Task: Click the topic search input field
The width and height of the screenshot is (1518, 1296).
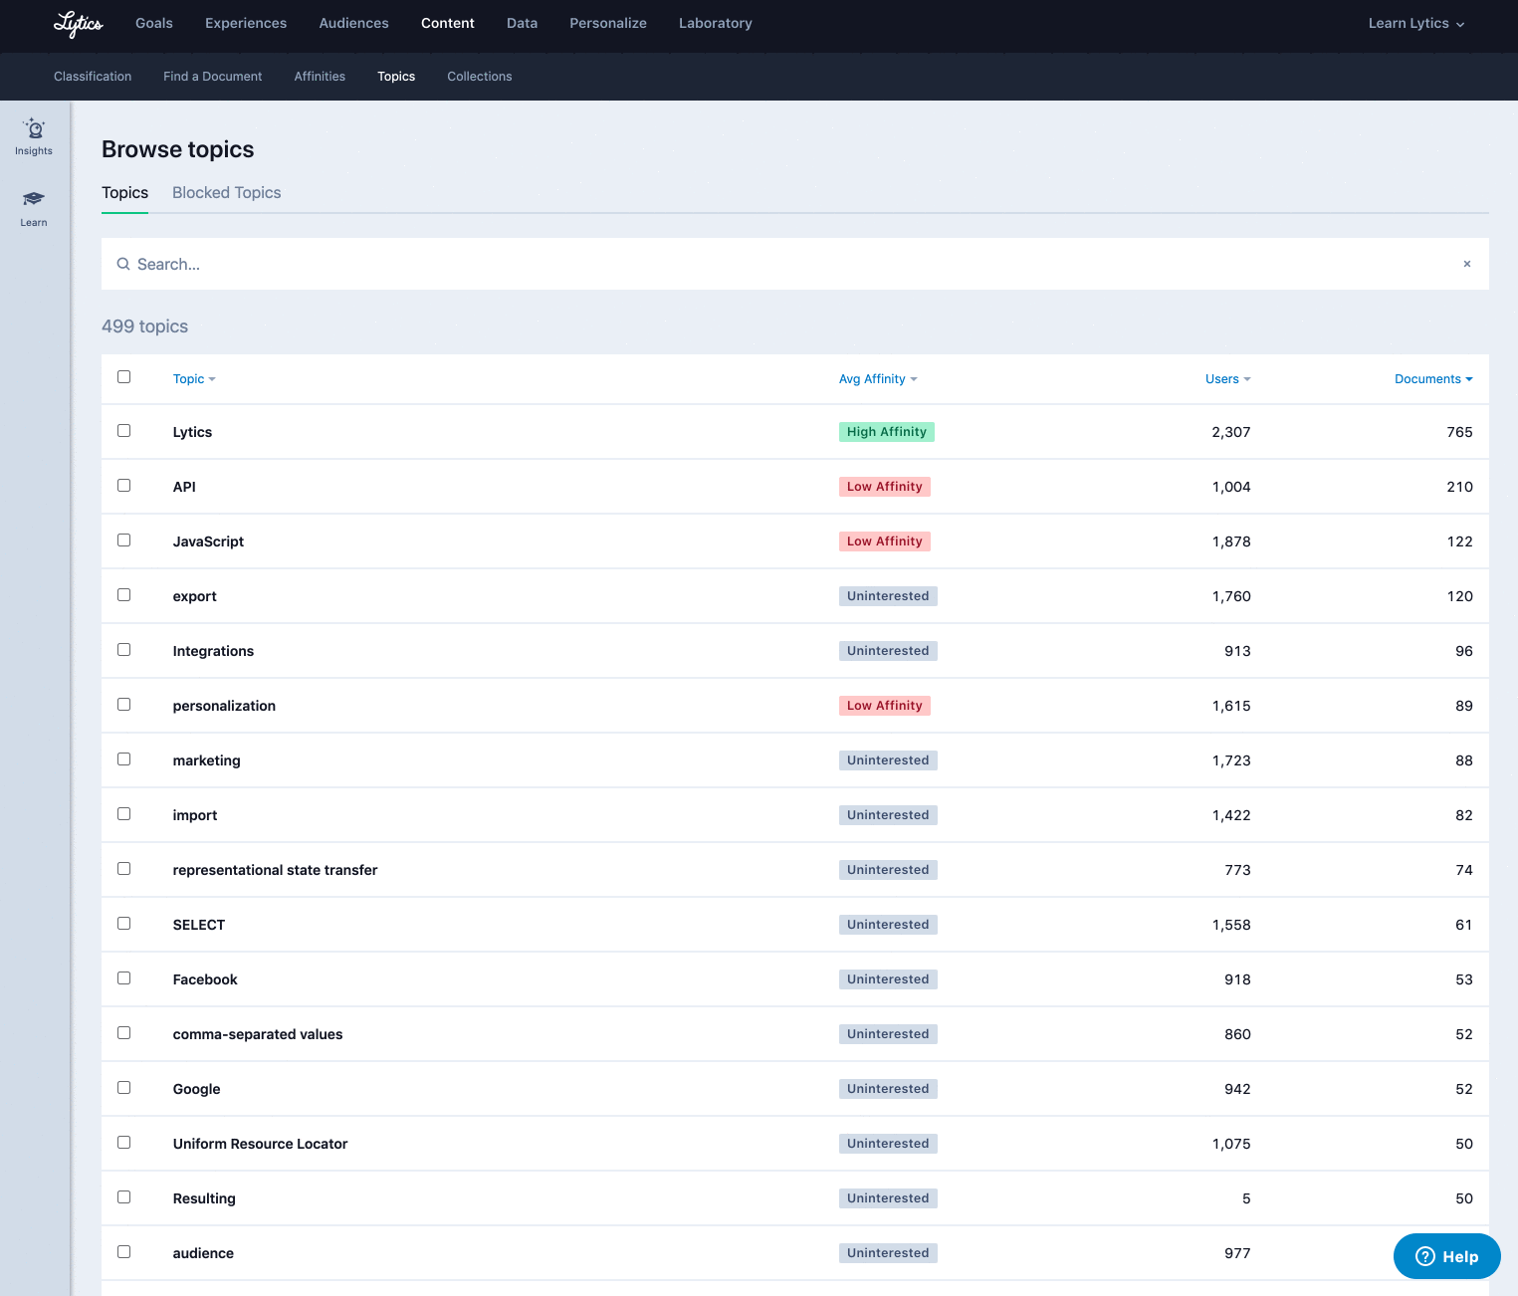Action: pos(795,264)
